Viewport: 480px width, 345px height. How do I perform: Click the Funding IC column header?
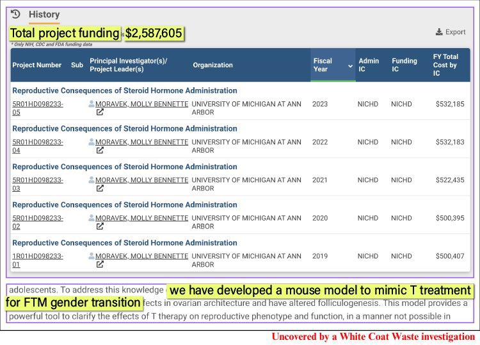404,65
